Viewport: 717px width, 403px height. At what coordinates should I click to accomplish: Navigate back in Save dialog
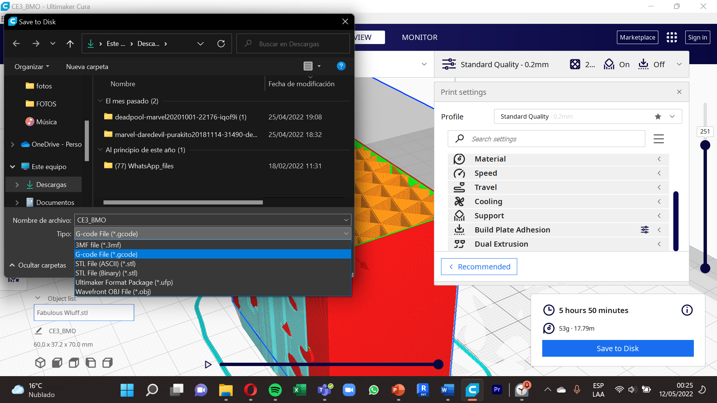[16, 44]
